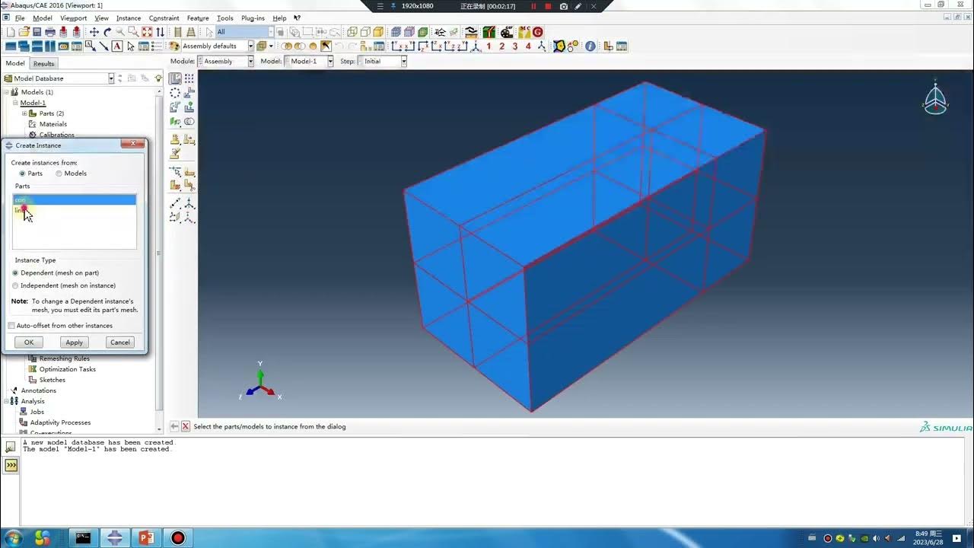The image size is (974, 548).
Task: Click the text annotation A icon
Action: coord(117,46)
